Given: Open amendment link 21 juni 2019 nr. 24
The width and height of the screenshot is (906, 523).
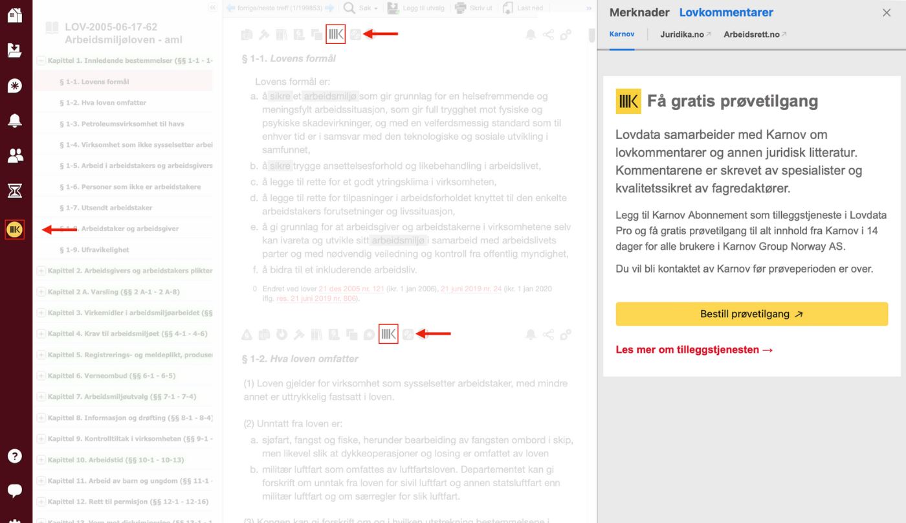Looking at the screenshot, I should click(x=471, y=289).
